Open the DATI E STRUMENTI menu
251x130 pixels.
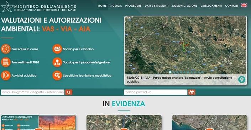pyautogui.click(x=157, y=6)
